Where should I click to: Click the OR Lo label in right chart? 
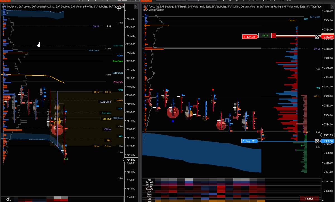click(317, 96)
